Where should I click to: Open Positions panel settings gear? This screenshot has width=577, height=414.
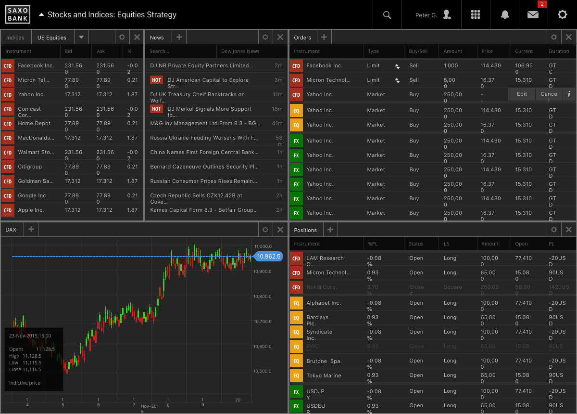click(554, 230)
